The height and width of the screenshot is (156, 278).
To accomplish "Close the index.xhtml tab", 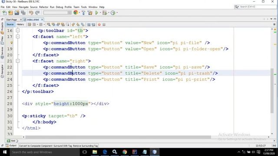I will (x=42, y=19).
